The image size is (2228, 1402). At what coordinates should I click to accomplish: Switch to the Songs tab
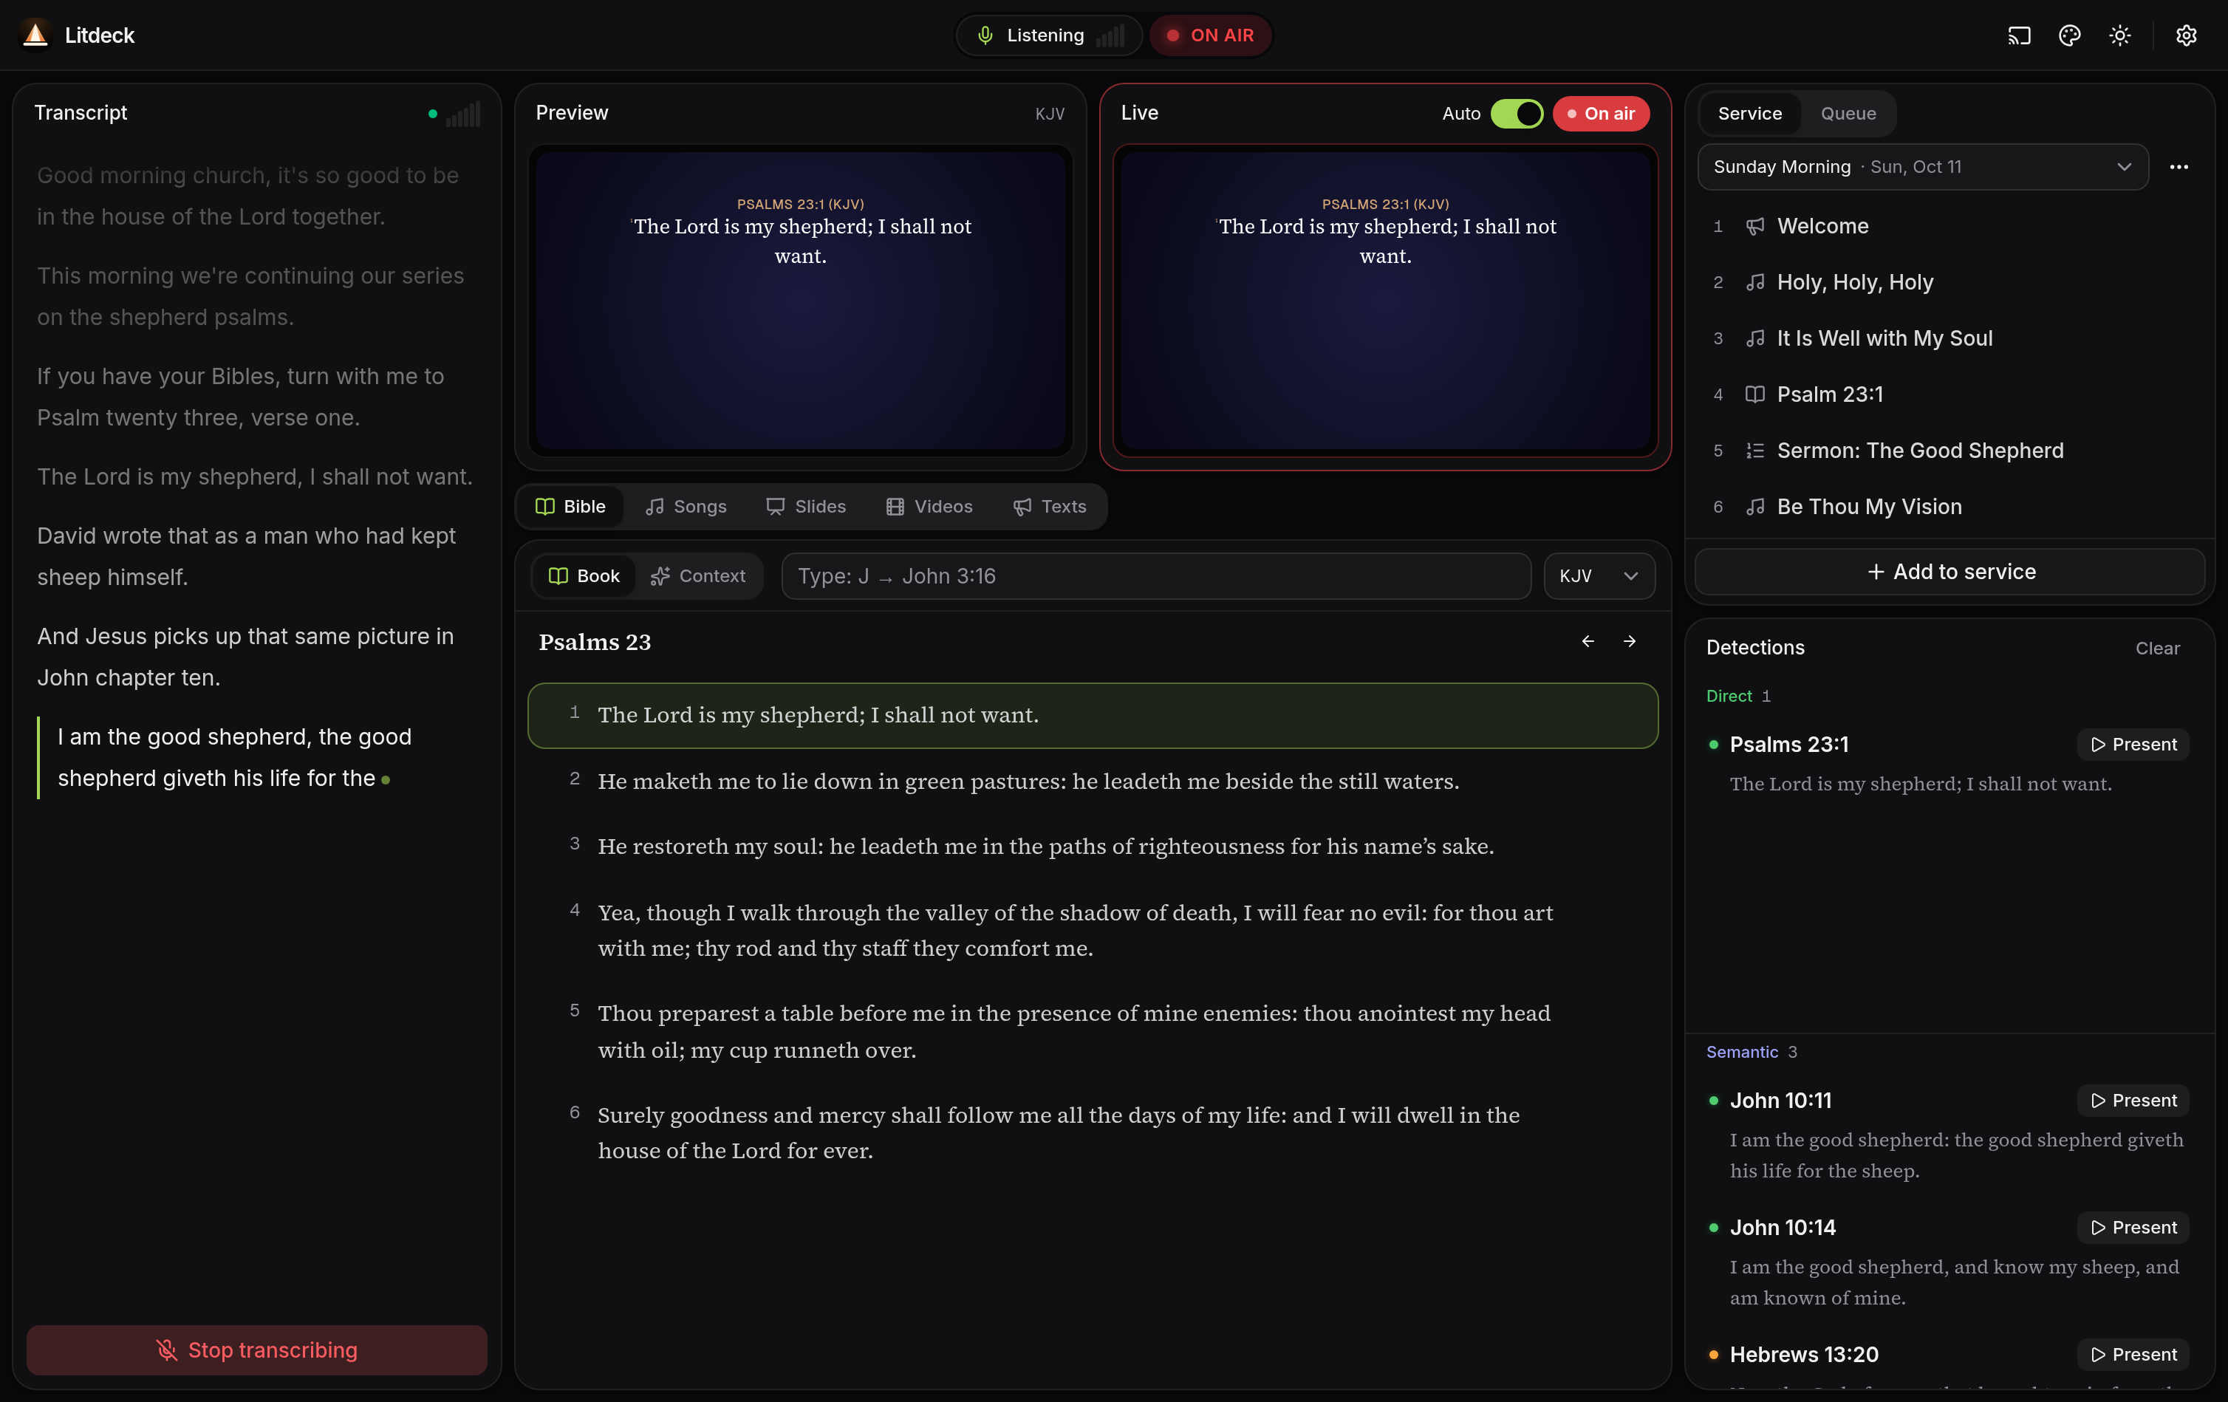coord(686,506)
